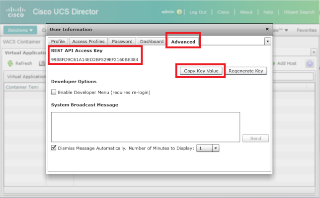Open the tab overflow arrow in dialog
This screenshot has height=198, width=320.
coord(267,42)
